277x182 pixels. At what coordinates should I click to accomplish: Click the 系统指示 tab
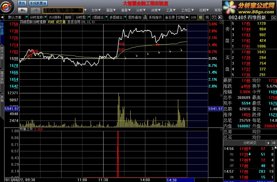click(155, 17)
